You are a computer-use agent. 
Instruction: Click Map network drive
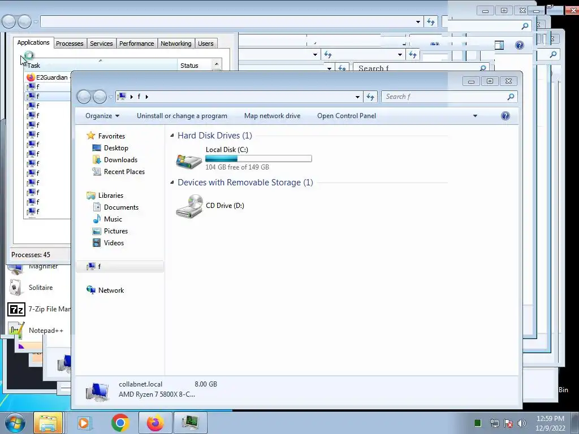[272, 116]
